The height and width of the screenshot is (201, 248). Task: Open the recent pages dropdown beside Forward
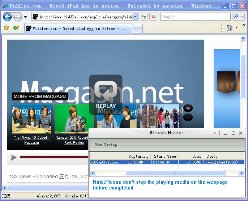click(25, 17)
